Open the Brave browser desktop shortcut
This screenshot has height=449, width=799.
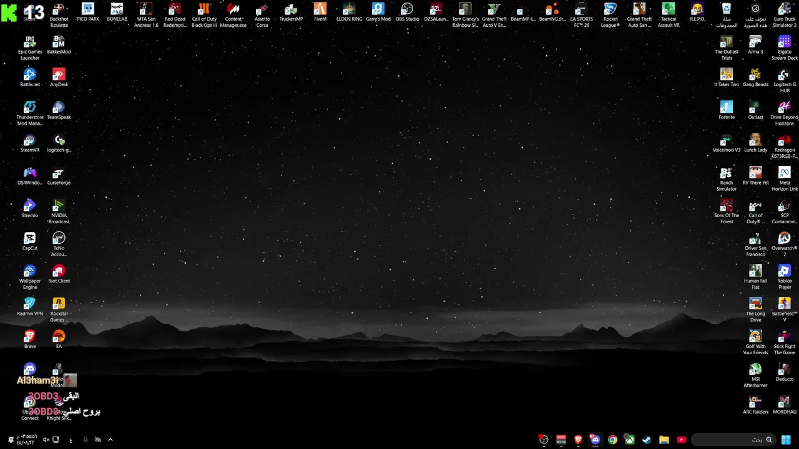[30, 339]
